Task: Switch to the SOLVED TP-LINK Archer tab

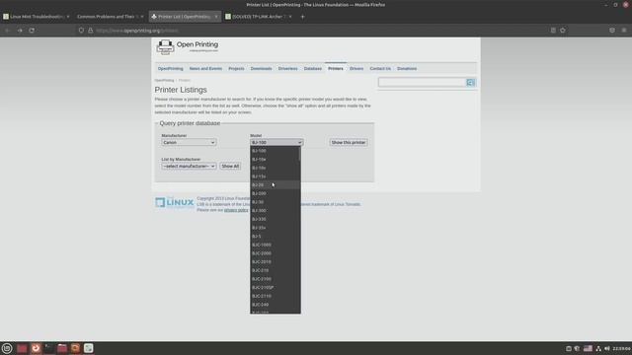Action: [x=259, y=17]
